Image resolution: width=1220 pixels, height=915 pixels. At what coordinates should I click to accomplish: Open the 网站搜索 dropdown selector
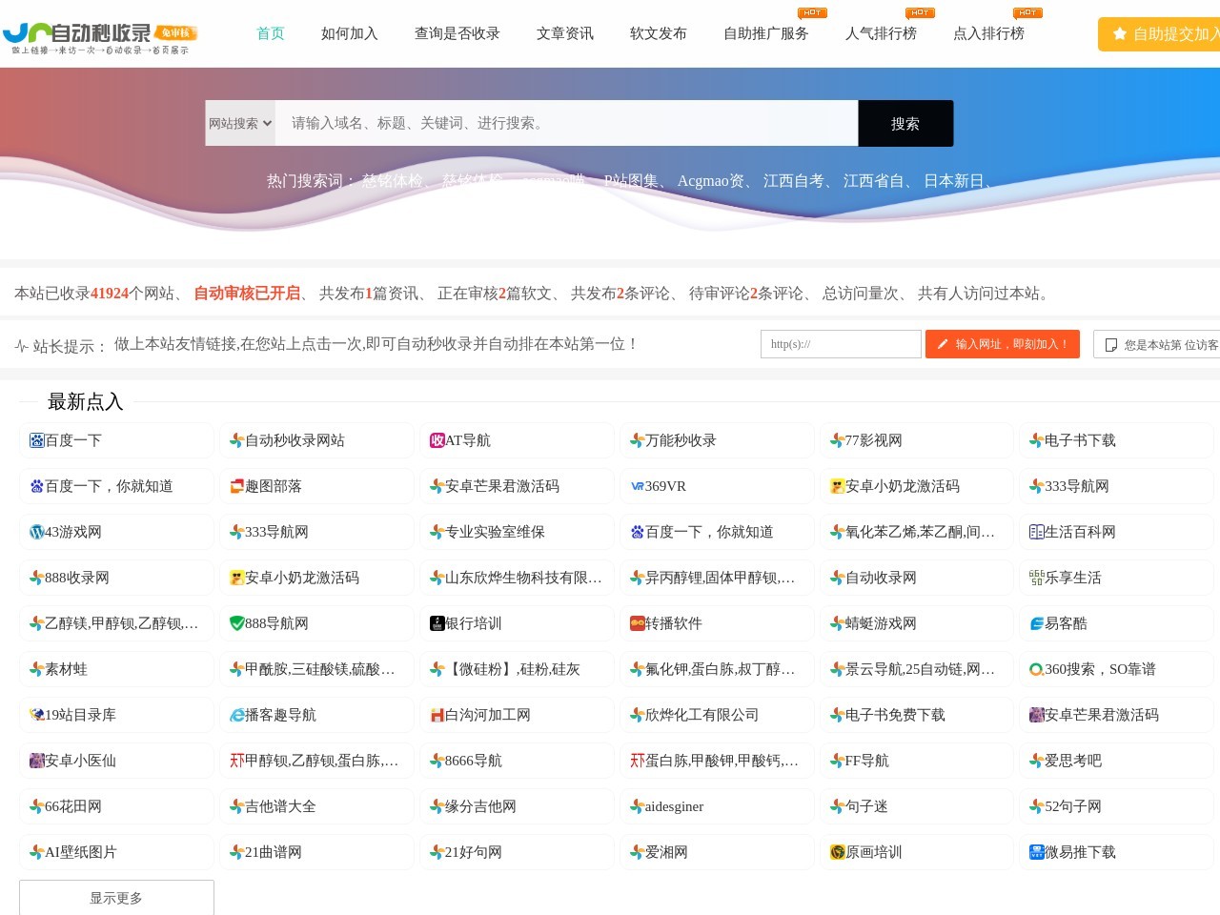(x=239, y=123)
